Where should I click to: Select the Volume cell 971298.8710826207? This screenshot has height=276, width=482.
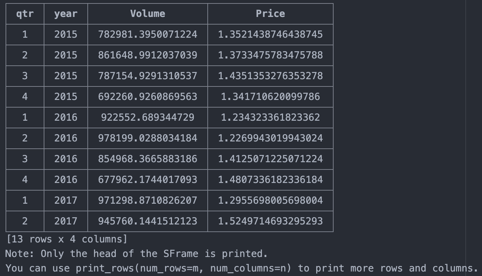pos(147,201)
